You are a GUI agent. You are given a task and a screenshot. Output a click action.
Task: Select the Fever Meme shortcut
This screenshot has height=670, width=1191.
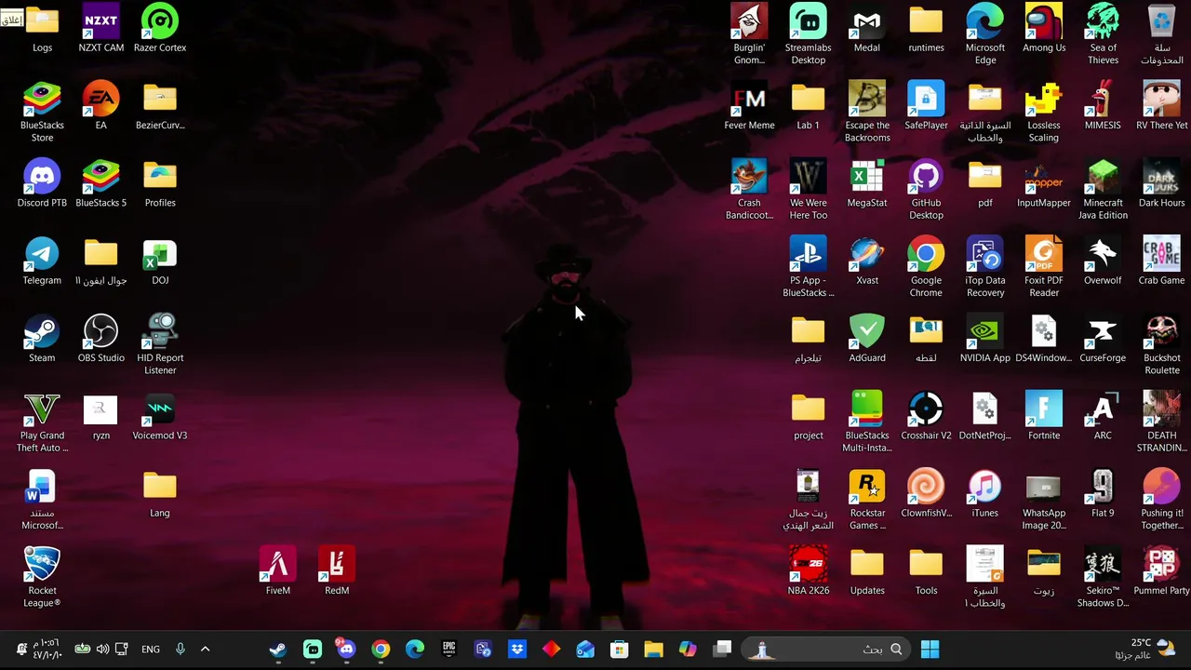tap(749, 106)
